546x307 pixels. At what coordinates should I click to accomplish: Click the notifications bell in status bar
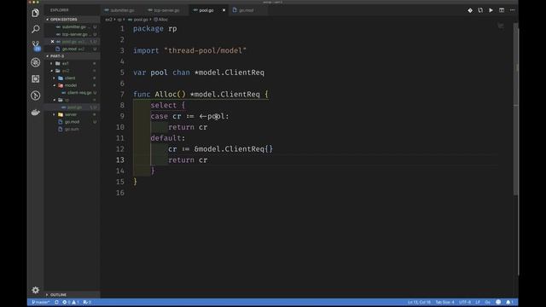point(509,302)
